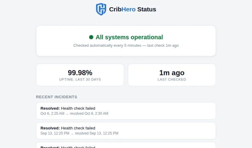Select the All systems operational heading

[x=129, y=37]
